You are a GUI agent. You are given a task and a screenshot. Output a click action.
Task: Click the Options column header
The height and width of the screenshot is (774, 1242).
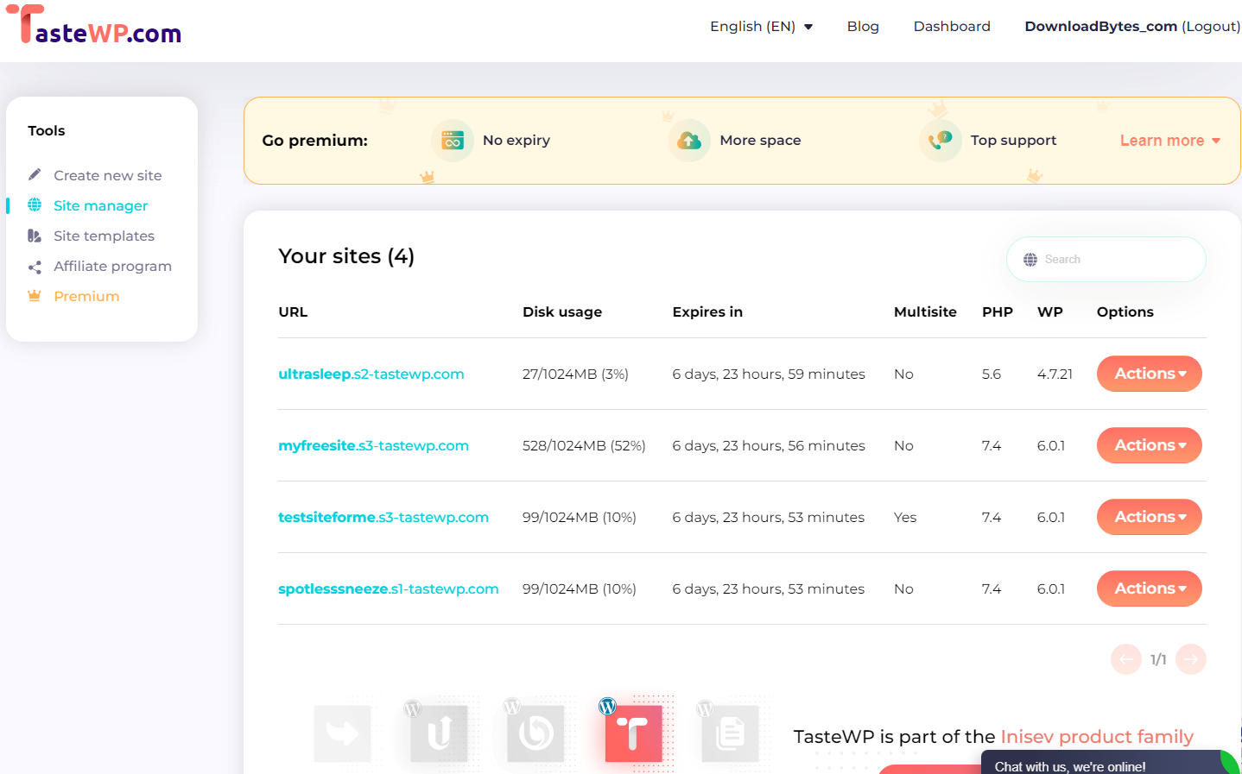click(x=1125, y=312)
